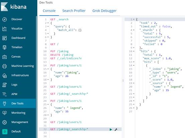Click '"match_all": {}' line in editor

pos(69,30)
